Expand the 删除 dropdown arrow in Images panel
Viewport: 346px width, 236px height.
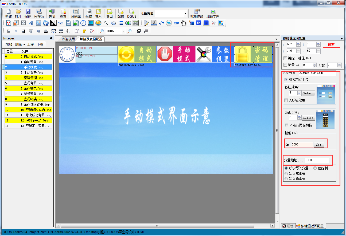[24, 44]
